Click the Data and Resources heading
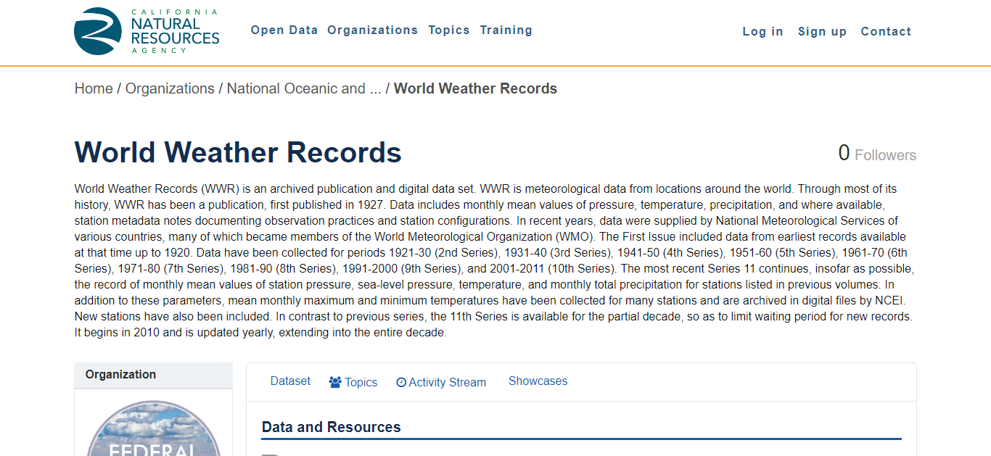 click(x=331, y=427)
